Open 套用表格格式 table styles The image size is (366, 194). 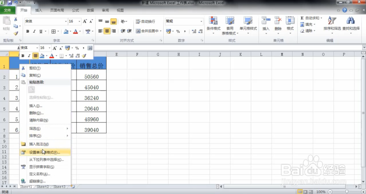pos(230,25)
